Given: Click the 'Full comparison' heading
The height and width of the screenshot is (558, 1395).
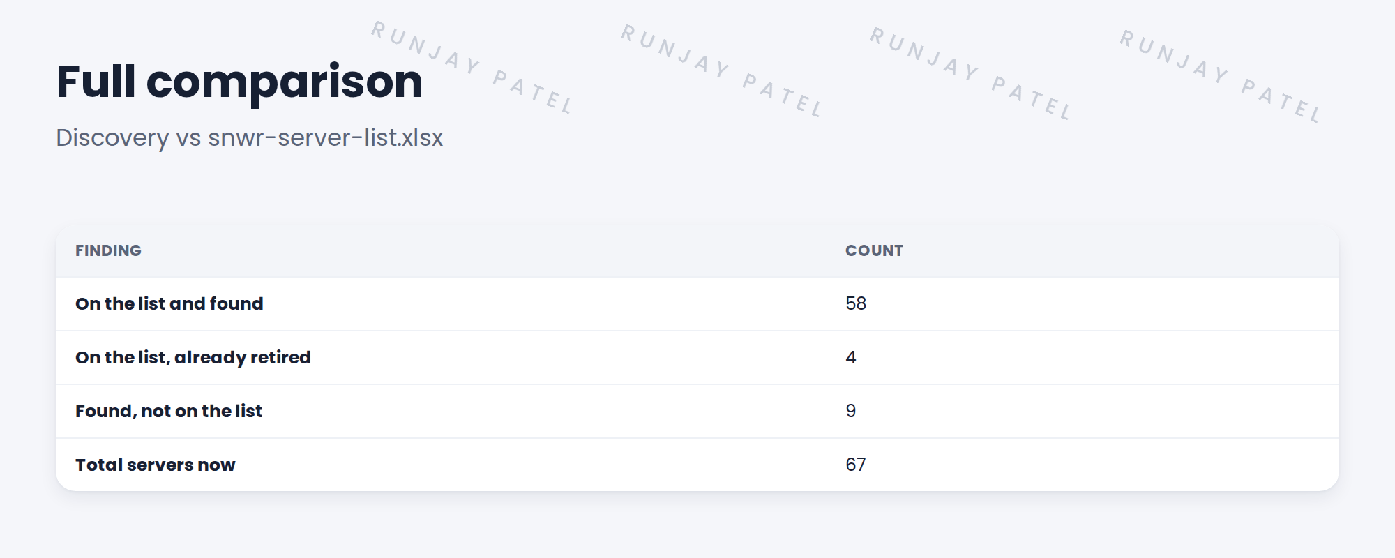Looking at the screenshot, I should coord(239,82).
